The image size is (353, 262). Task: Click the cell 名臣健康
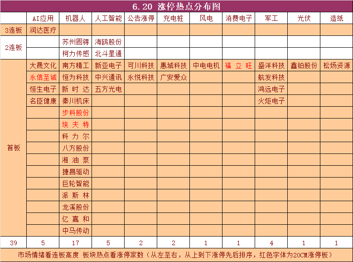[43, 101]
